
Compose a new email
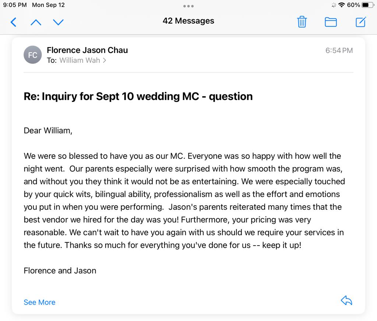click(x=360, y=22)
